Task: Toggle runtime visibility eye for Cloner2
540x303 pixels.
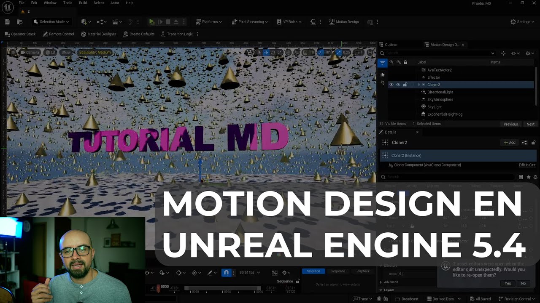Action: pos(398,85)
